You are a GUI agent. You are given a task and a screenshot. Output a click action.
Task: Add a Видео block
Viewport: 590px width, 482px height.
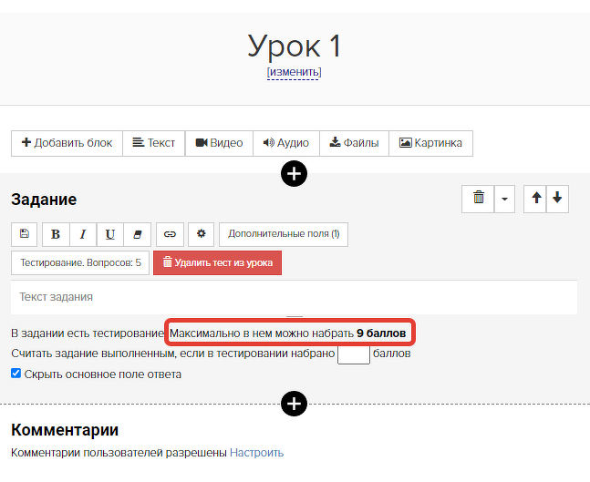point(219,143)
